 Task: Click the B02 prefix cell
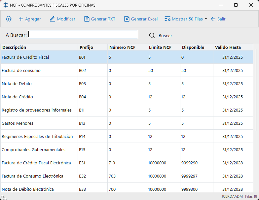point(92,70)
